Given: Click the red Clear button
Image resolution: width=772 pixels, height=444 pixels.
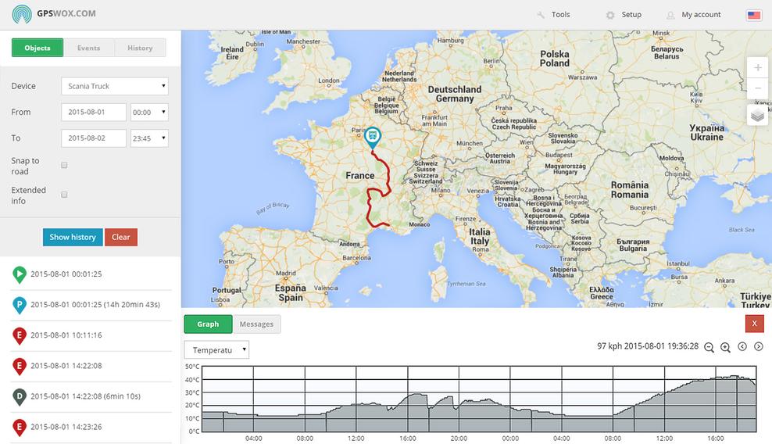Looking at the screenshot, I should click(120, 237).
